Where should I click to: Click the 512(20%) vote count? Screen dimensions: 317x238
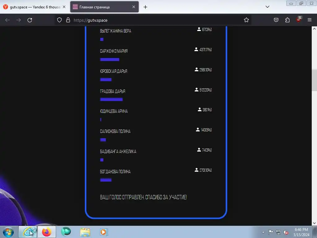point(206,90)
